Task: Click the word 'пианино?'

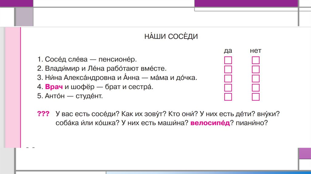Action: tap(252, 123)
